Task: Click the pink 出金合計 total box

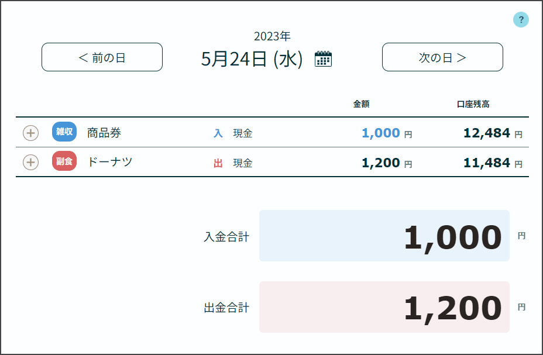Action: click(x=384, y=307)
